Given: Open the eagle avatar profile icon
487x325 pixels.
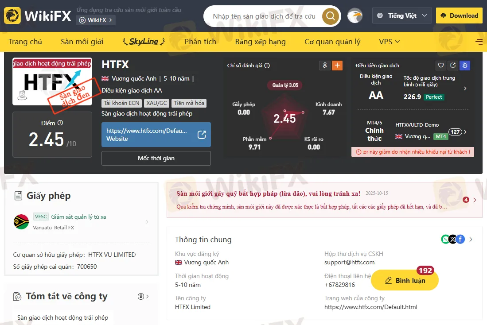Looking at the screenshot, I should click(x=355, y=16).
